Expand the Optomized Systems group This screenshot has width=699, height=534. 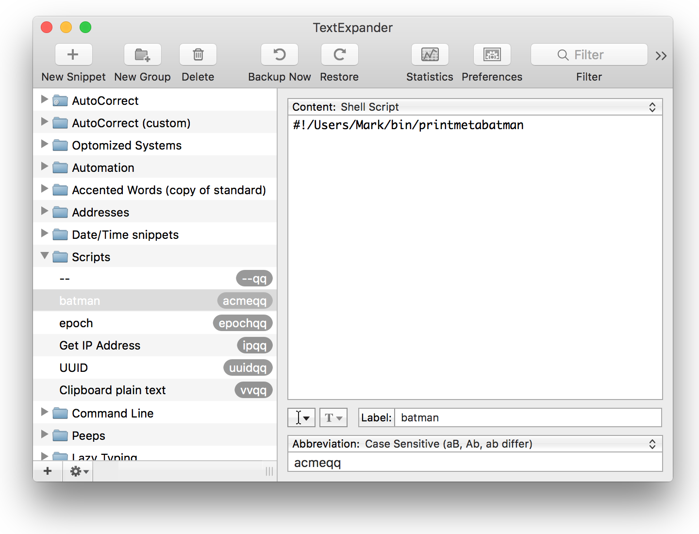click(44, 144)
